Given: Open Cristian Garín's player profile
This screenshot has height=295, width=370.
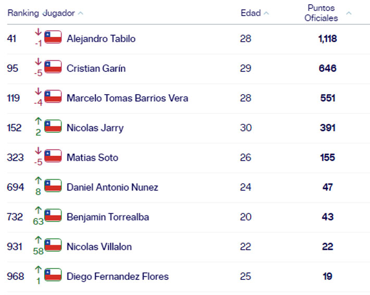Looking at the screenshot, I should (x=96, y=68).
